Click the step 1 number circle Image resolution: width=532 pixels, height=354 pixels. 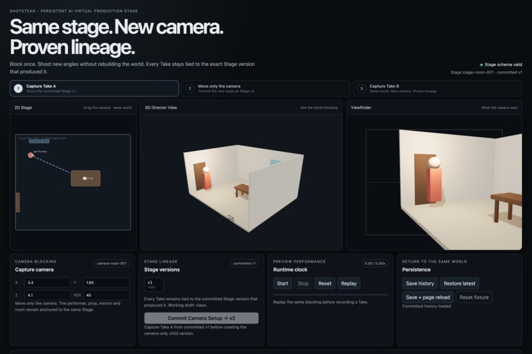18,88
